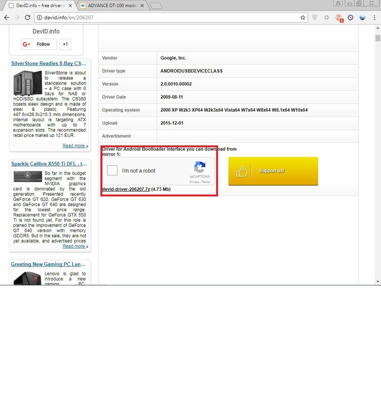This screenshot has height=411, width=381.
Task: Open SilverStone Readies 8-Bay article headline
Action: [49, 63]
